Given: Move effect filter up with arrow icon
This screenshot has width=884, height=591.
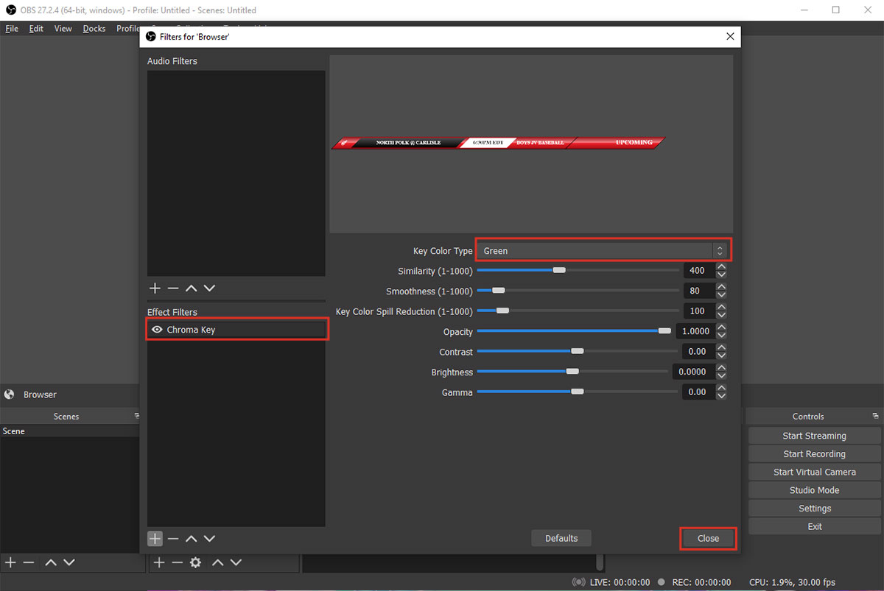Looking at the screenshot, I should (191, 539).
